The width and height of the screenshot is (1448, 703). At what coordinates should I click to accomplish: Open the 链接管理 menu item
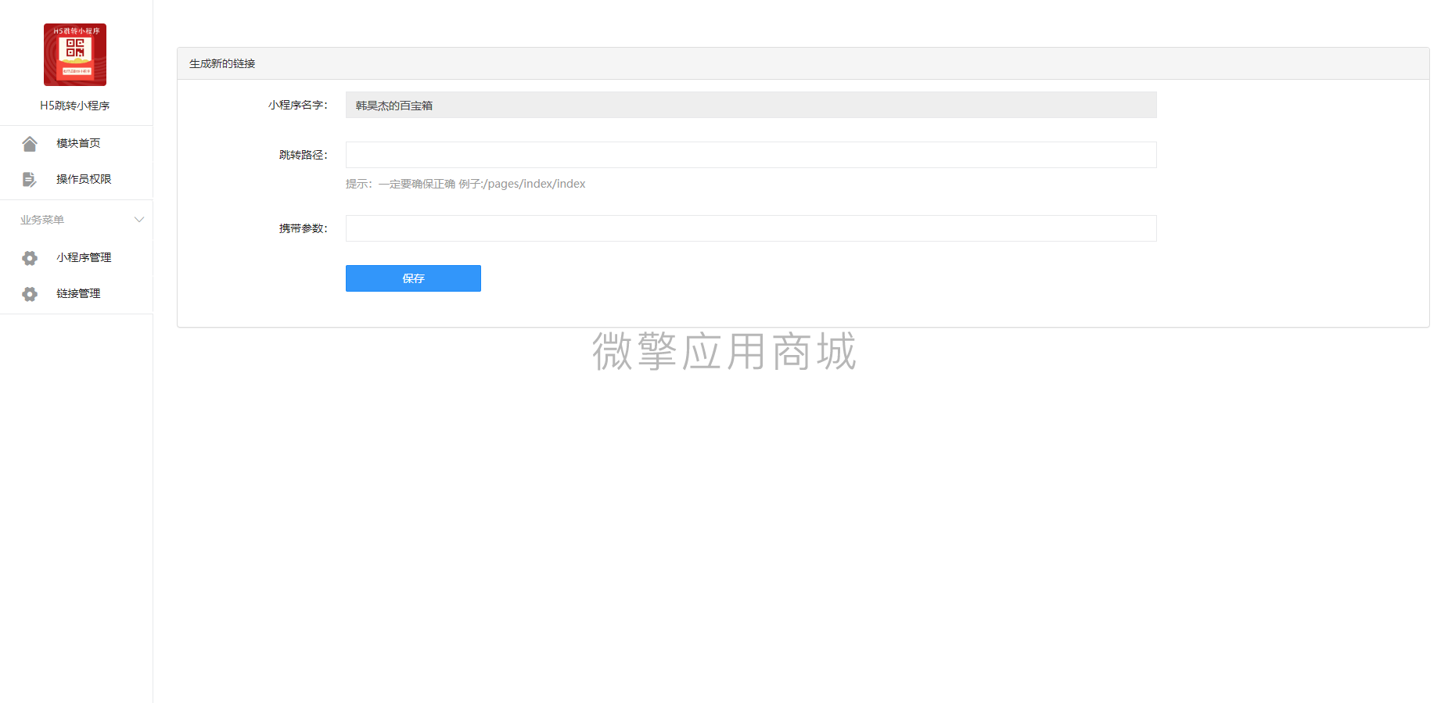click(78, 293)
